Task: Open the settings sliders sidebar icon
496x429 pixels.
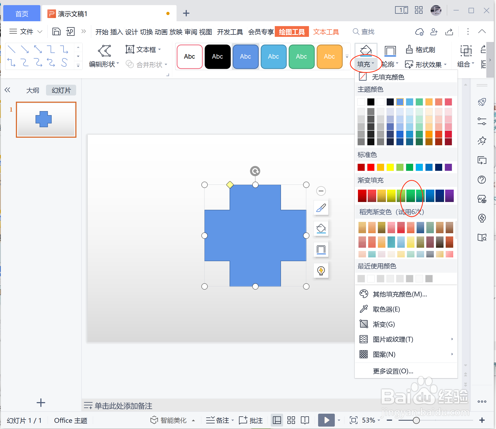Action: [x=482, y=121]
